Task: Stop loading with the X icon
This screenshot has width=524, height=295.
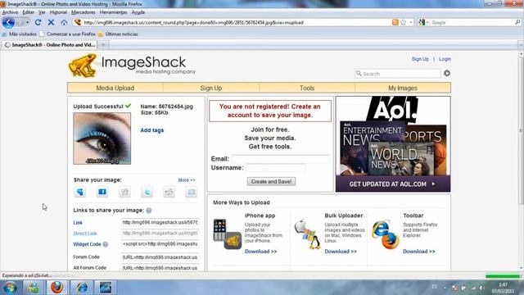Action: 51,22
